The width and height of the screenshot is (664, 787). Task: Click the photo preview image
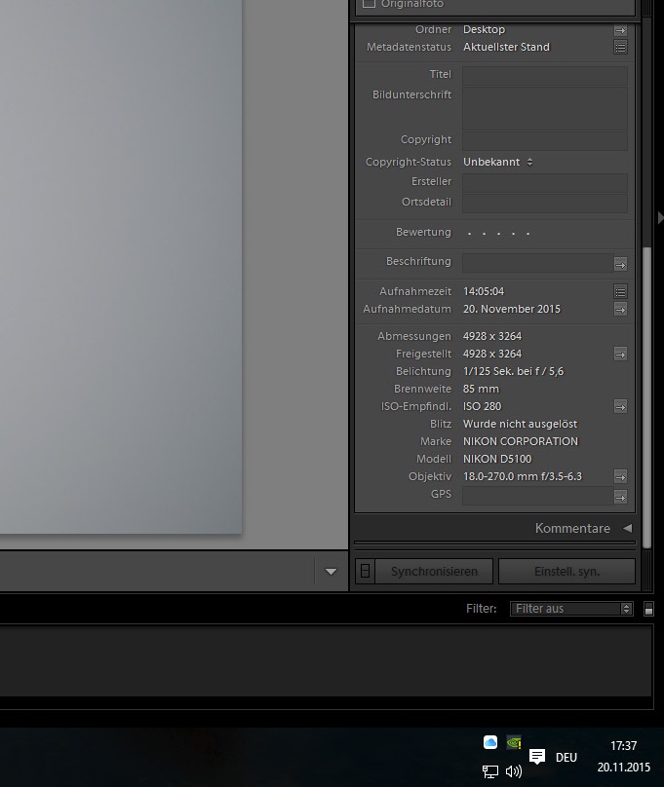click(121, 266)
